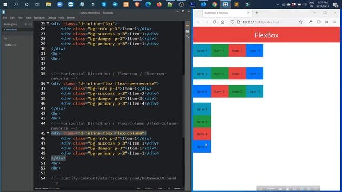Reload the page in Firefox

click(x=215, y=22)
